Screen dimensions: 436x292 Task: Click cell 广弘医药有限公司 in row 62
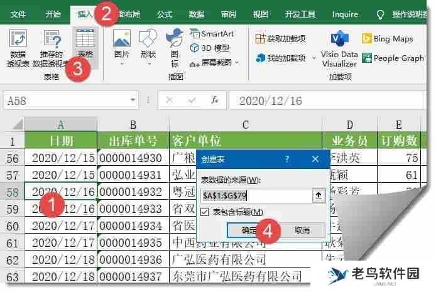(x=246, y=259)
